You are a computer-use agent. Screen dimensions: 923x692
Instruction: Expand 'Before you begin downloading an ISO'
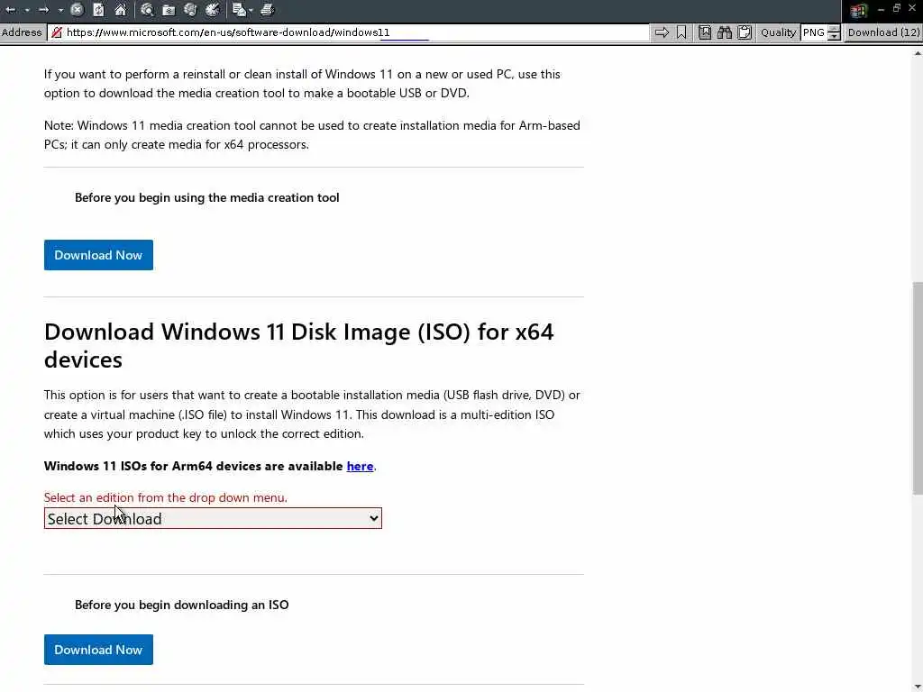coord(181,605)
